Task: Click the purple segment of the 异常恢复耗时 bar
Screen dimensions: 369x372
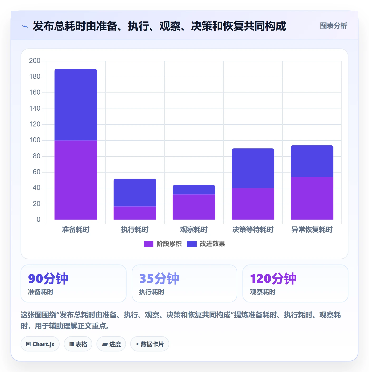Action: pos(312,198)
